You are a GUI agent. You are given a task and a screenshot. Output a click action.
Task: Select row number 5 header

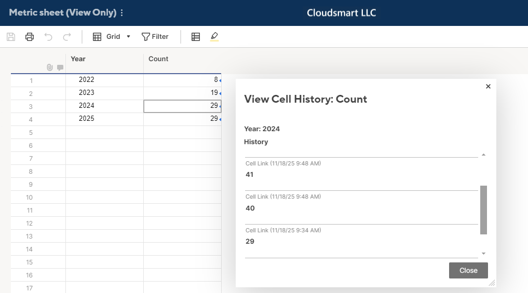coord(31,133)
